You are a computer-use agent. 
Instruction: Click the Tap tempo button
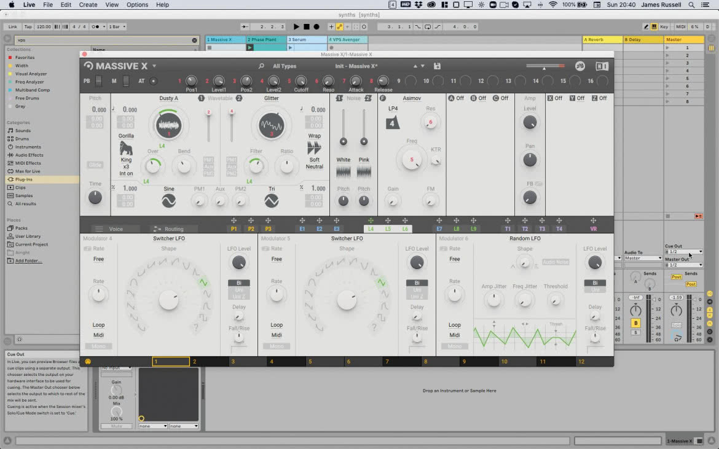28,26
